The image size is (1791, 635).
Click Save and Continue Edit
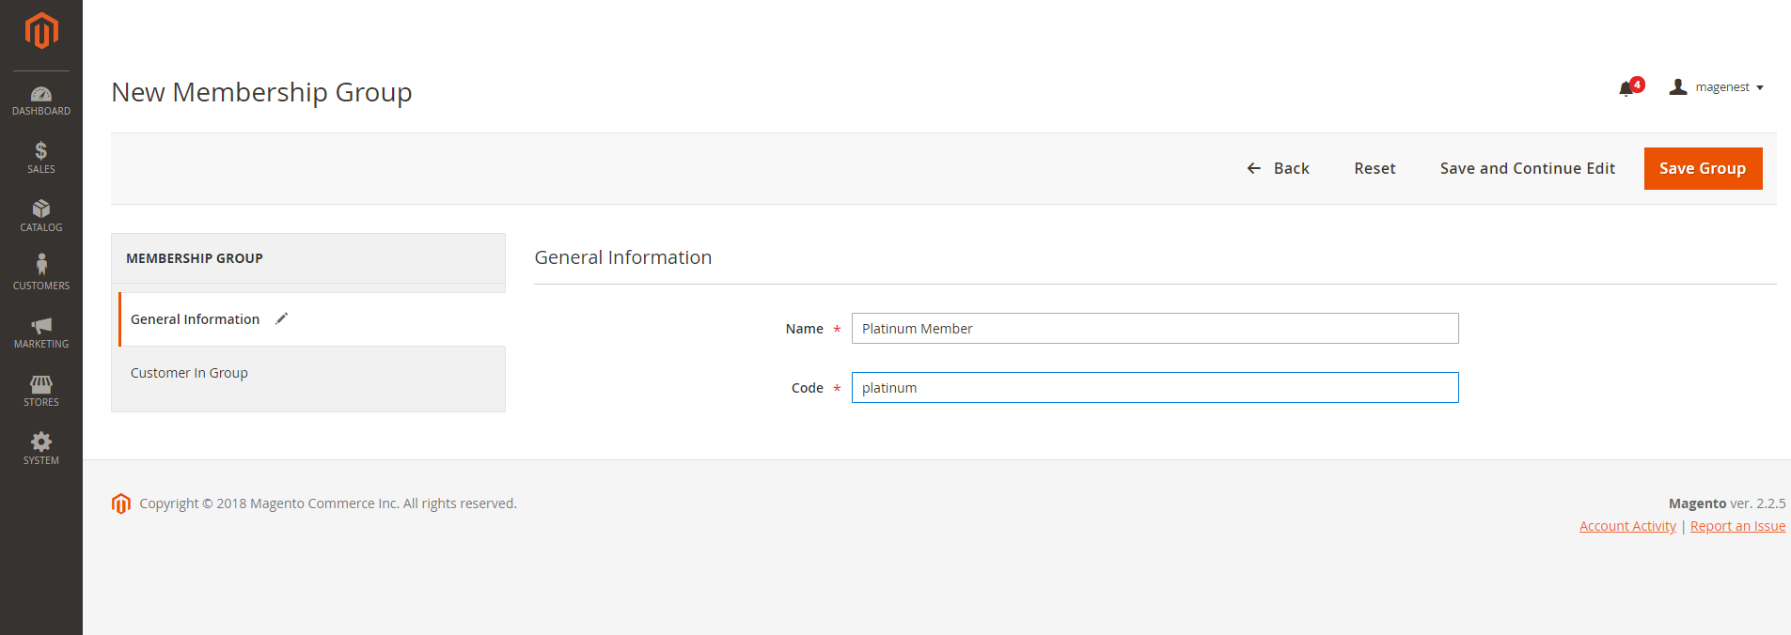pos(1527,168)
